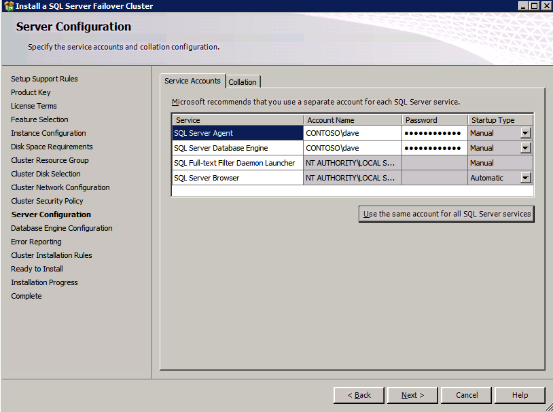Select the bold Server Configuration sidebar step
Viewport: 553px width, 412px height.
[51, 214]
